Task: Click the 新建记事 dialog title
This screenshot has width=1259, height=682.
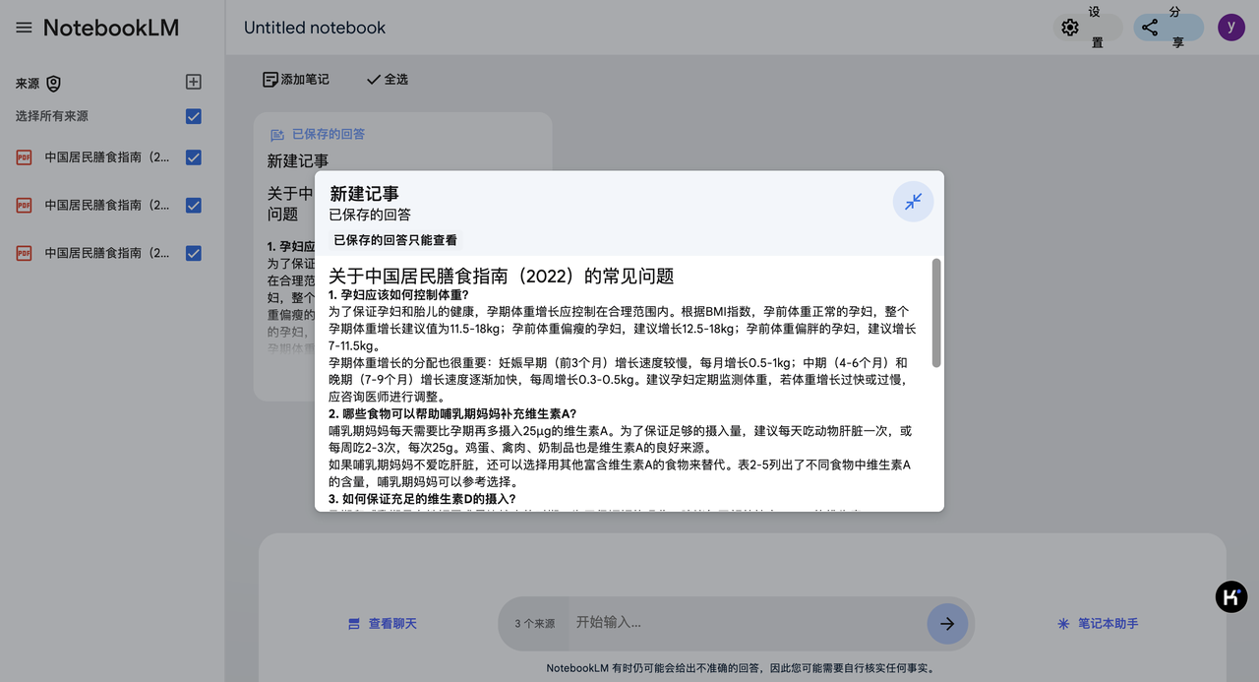Action: [x=364, y=194]
